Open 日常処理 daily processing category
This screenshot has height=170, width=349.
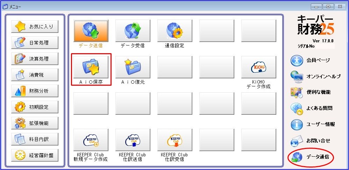click(35, 43)
